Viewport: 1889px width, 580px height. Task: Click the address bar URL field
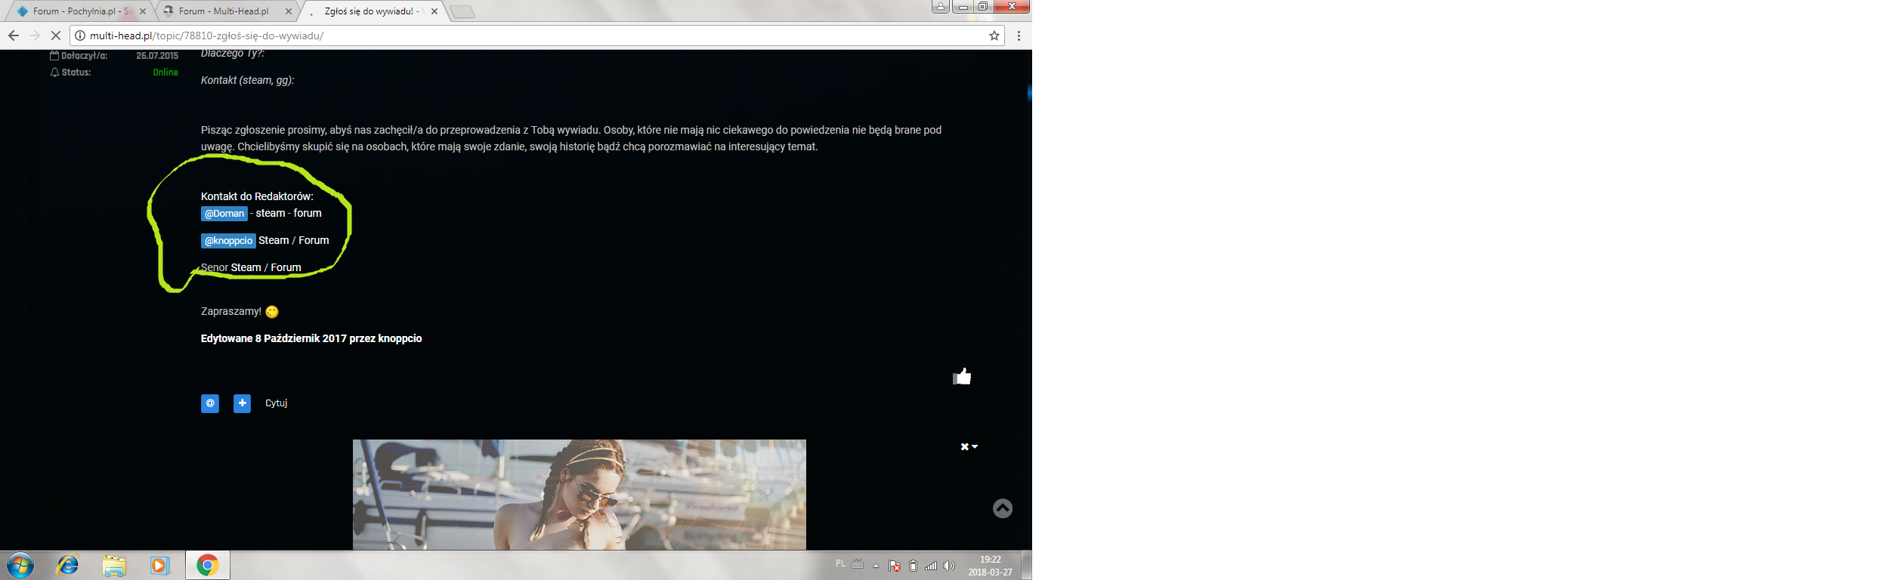[529, 35]
